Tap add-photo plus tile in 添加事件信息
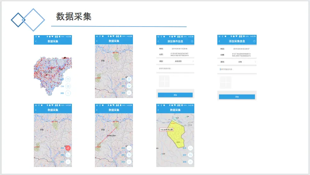Image resolution: width=310 pixels, height=175 pixels. point(164,81)
